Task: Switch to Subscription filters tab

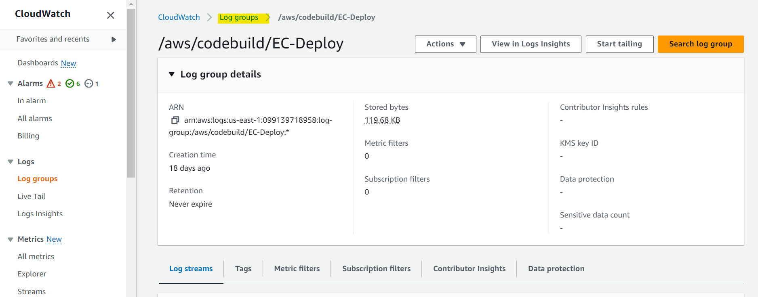Action: (377, 269)
